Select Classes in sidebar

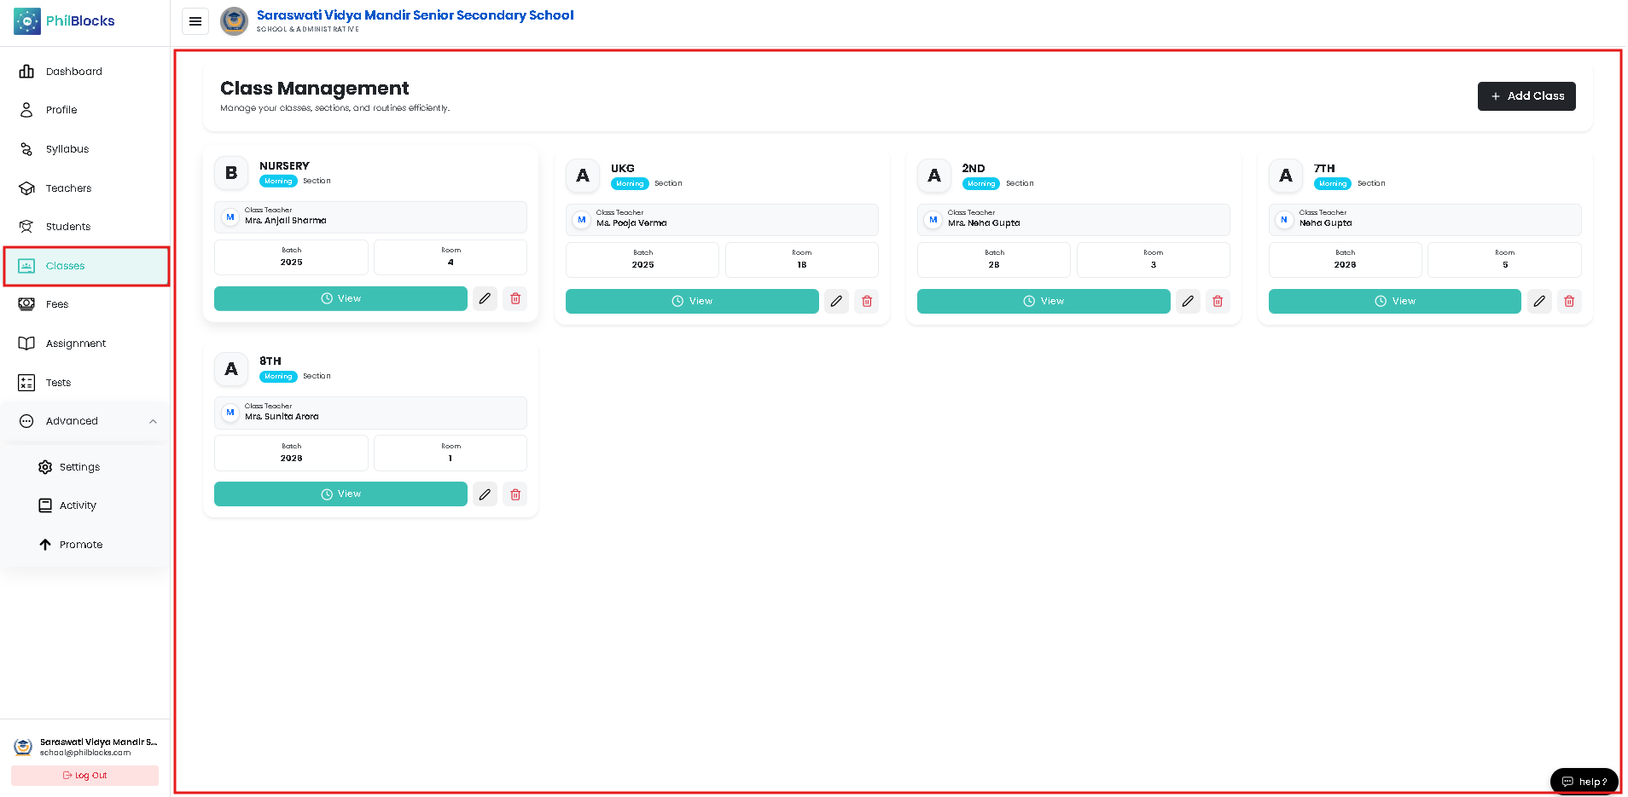point(86,266)
